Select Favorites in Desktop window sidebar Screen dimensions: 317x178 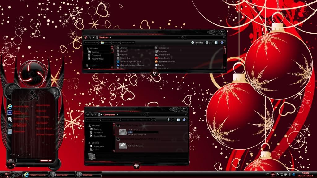click(92, 49)
